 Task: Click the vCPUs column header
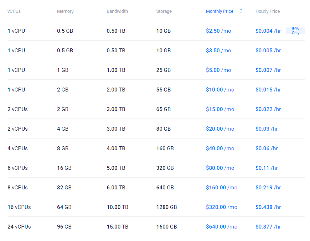[x=14, y=11]
